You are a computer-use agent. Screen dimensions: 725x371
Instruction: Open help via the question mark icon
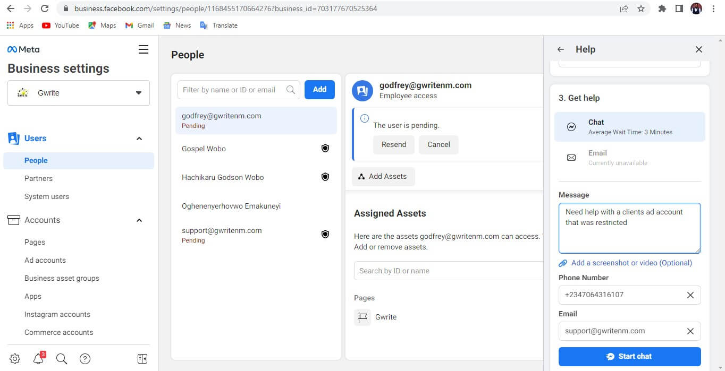[85, 359]
